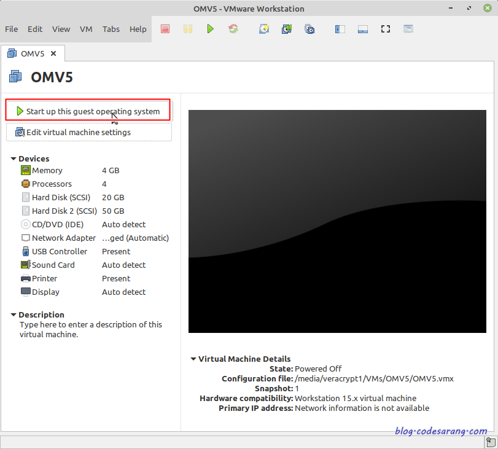Enter full screen mode via toolbar icon
498x449 pixels.
[x=386, y=29]
